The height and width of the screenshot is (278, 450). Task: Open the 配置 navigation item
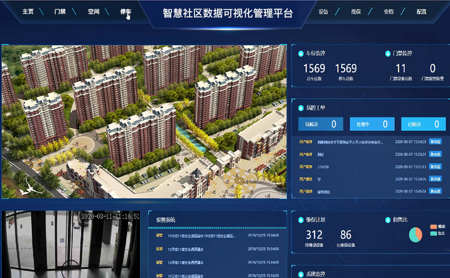tap(421, 12)
